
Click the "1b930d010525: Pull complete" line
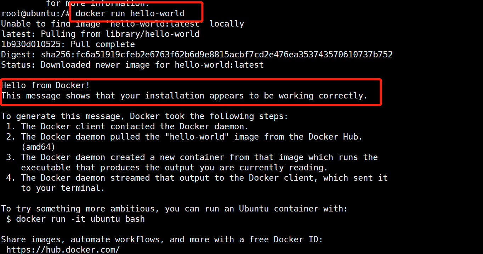coord(68,44)
